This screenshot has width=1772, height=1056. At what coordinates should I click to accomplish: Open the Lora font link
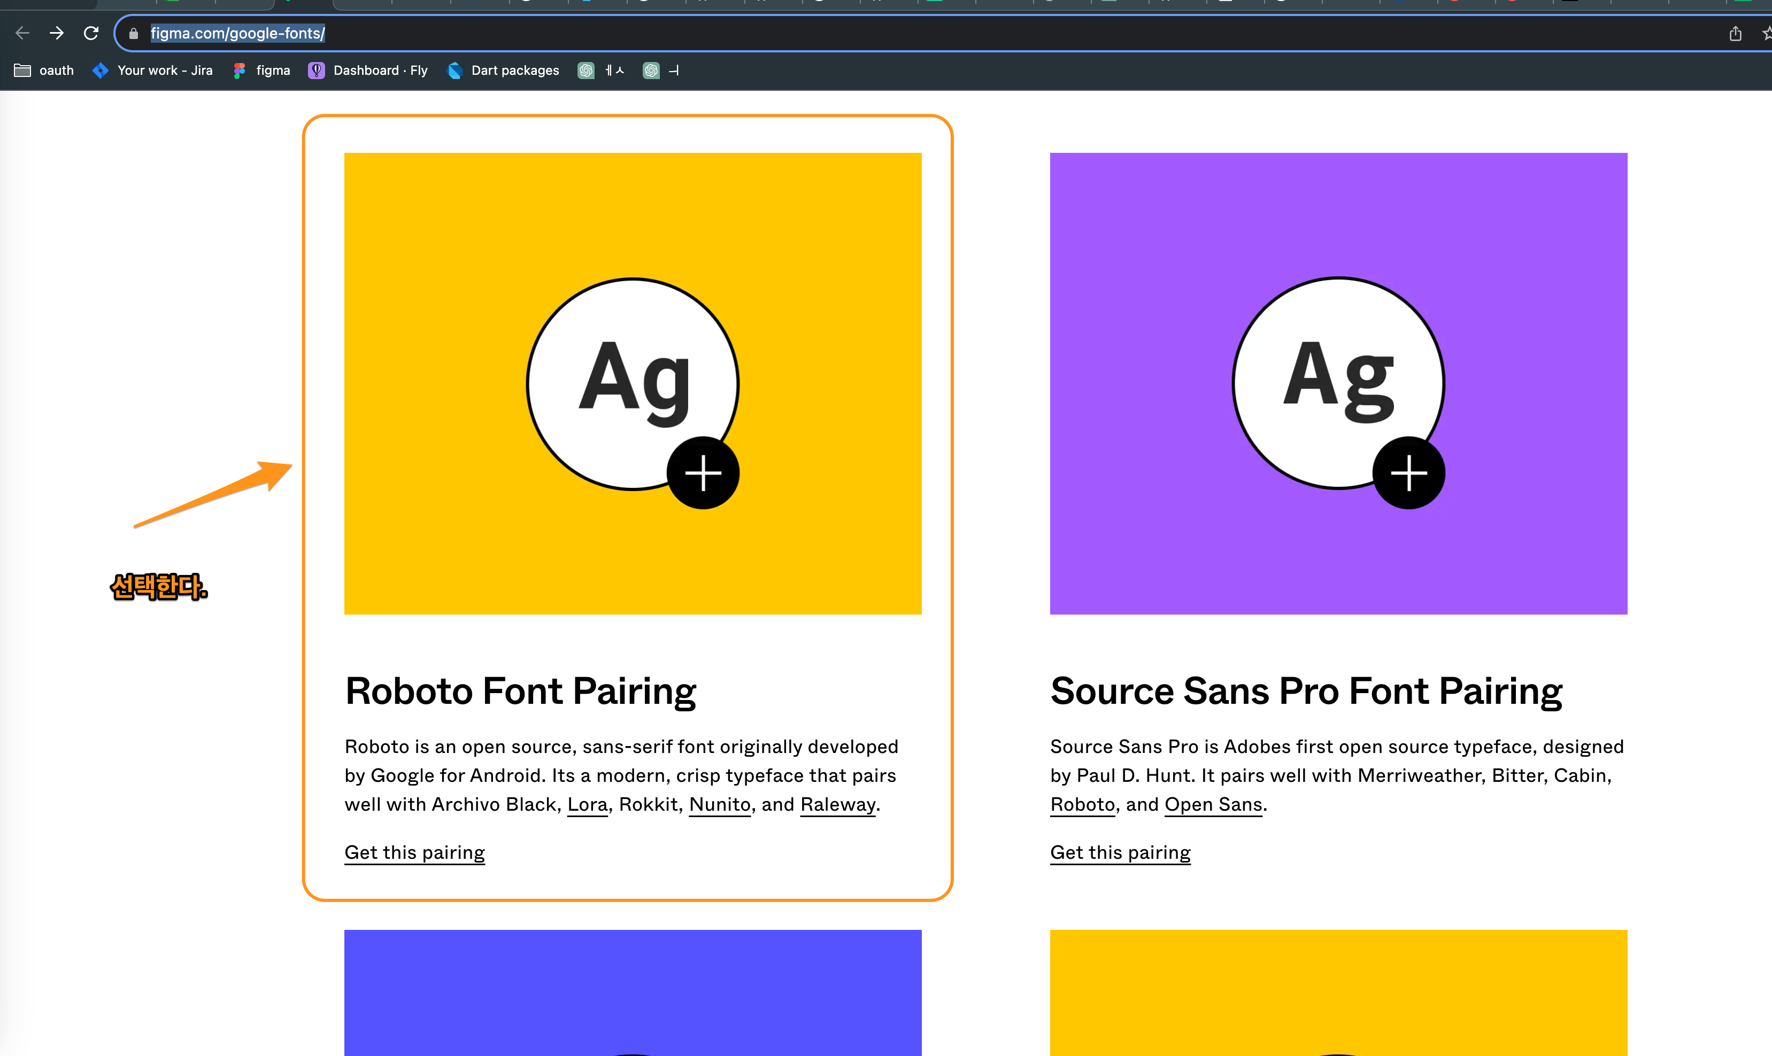[x=587, y=805]
